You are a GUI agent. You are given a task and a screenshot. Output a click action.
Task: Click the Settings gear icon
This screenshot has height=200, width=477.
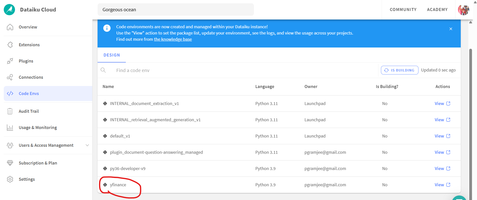tap(10, 179)
